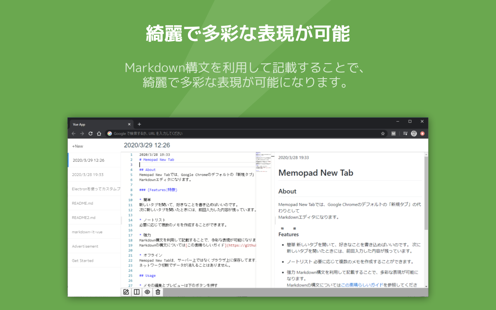Switch to split view with the dual-pane icon
Viewport: 496px width, 310px height.
(x=136, y=292)
